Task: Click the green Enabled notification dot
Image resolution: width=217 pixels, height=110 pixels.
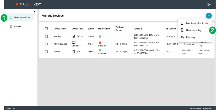Action: tap(100, 50)
